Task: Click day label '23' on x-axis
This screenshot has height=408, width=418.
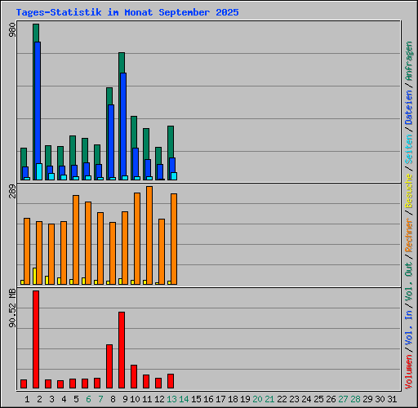Action: tap(294, 399)
